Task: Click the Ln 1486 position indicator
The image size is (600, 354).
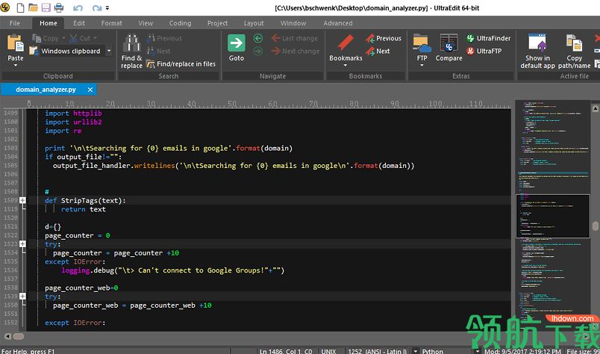Action: [x=286, y=350]
